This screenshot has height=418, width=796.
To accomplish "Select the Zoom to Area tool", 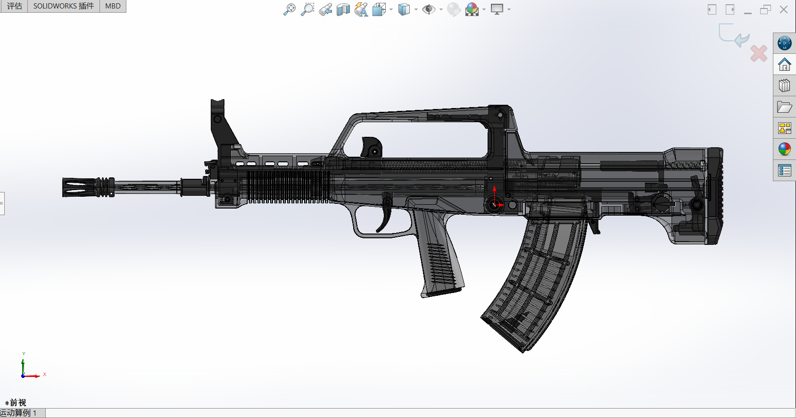I will [x=307, y=9].
